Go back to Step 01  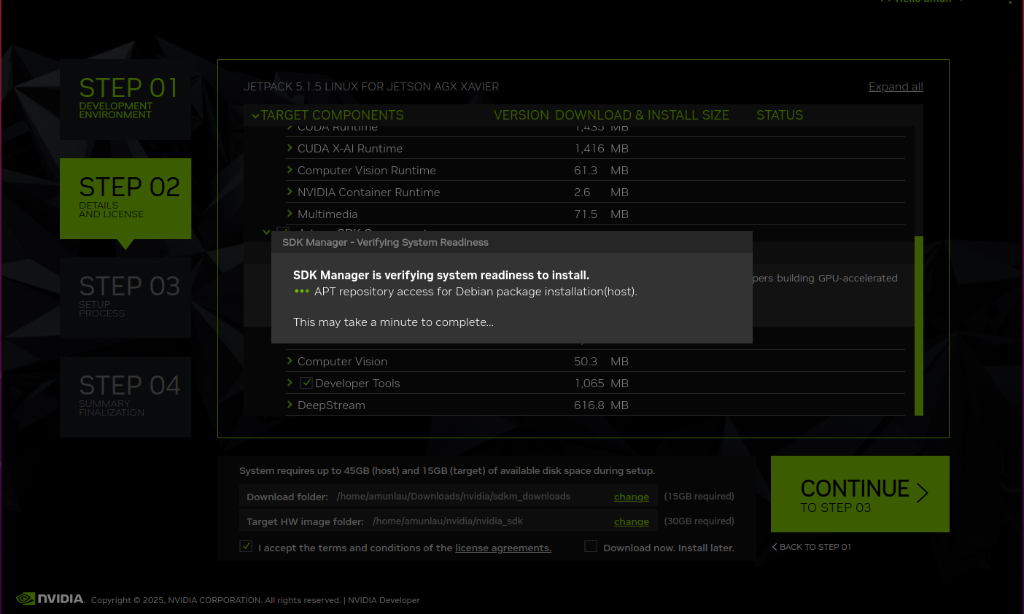(812, 547)
